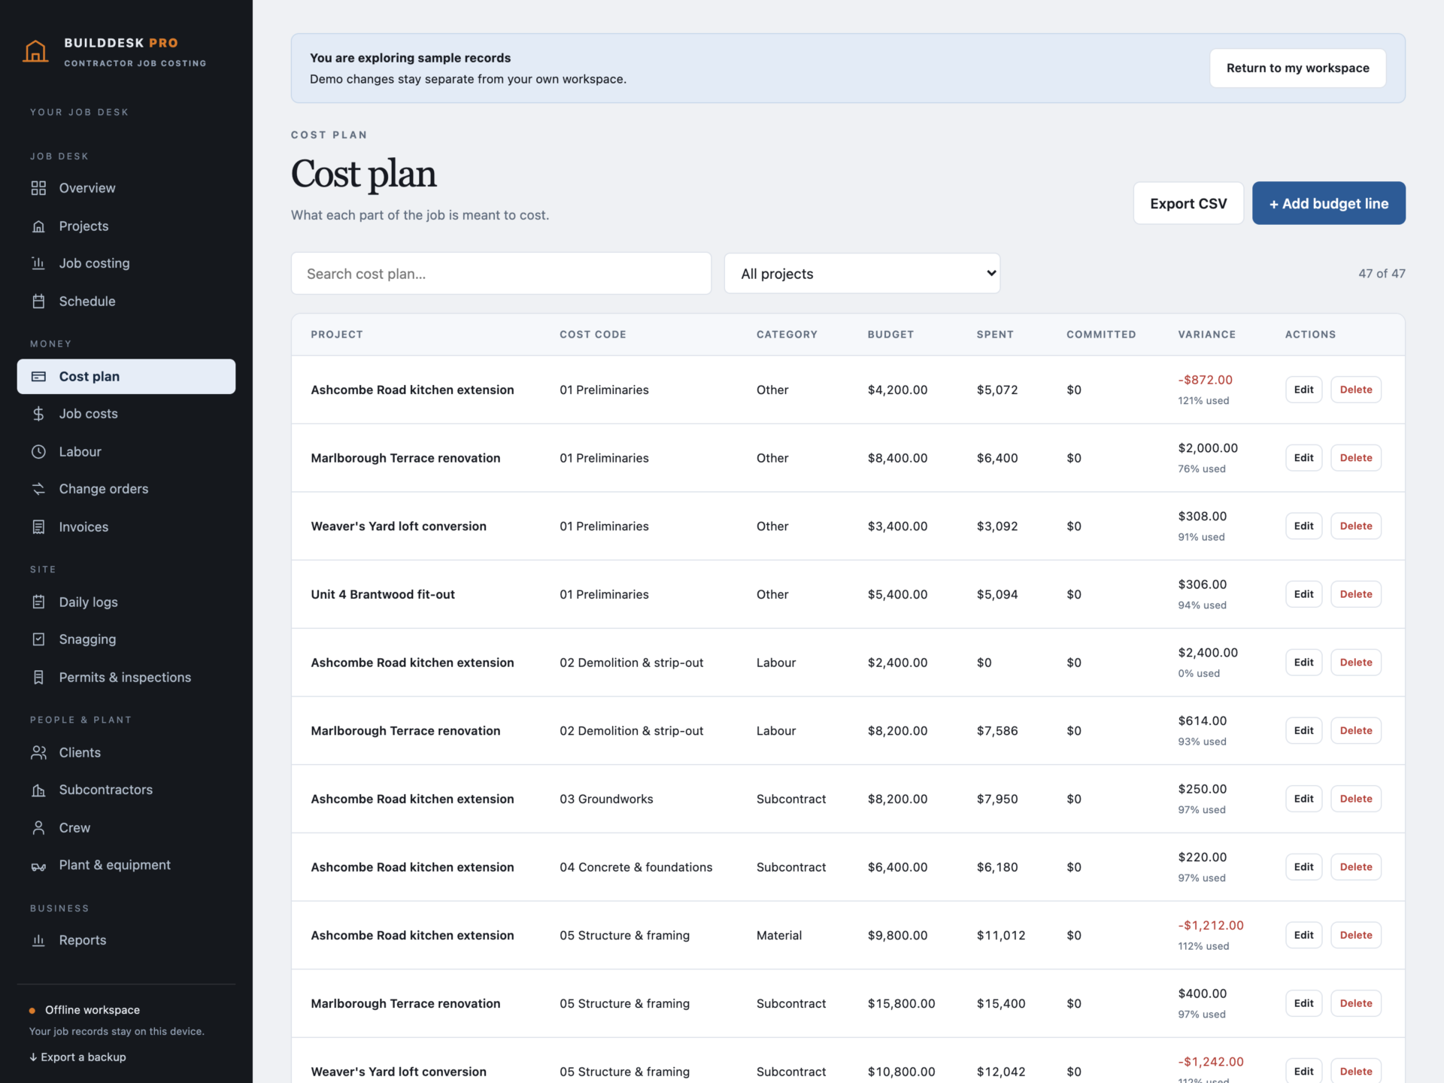This screenshot has width=1444, height=1083.
Task: Click the 47 of 47 count
Action: click(1382, 274)
